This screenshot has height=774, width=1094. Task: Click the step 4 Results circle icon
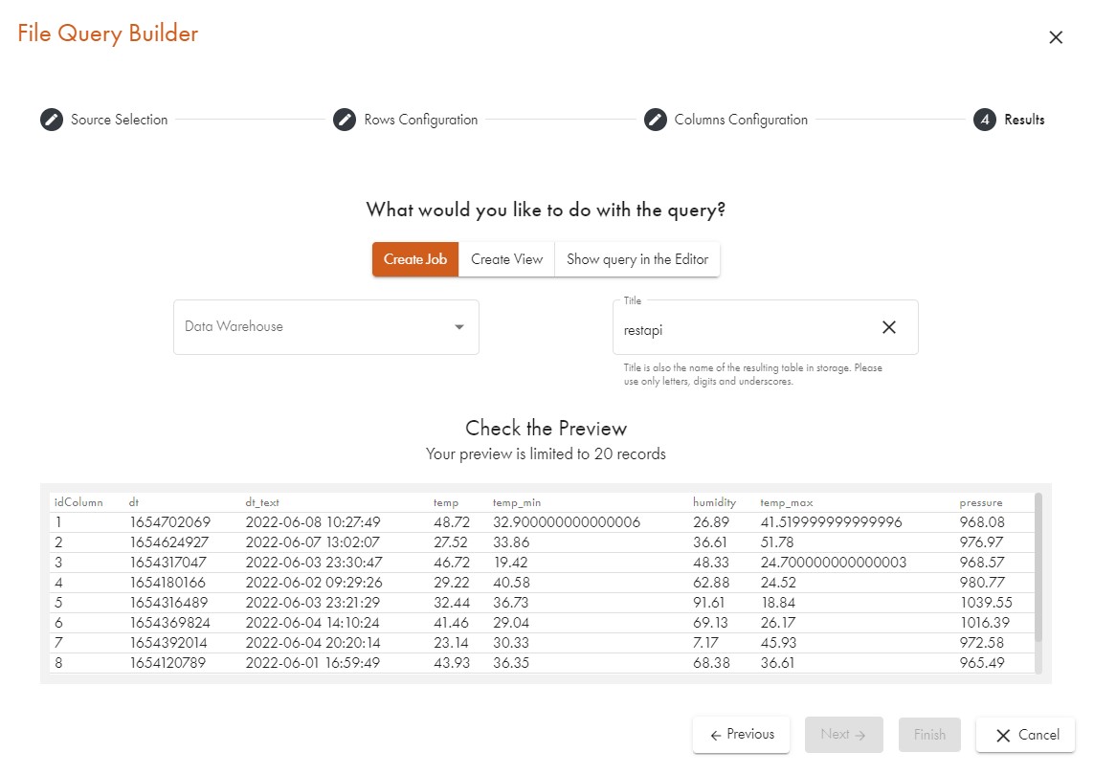click(x=985, y=120)
